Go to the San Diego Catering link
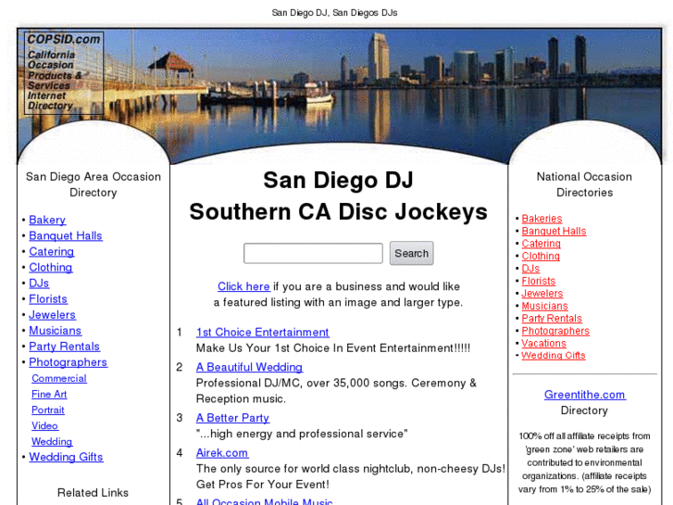 (52, 252)
